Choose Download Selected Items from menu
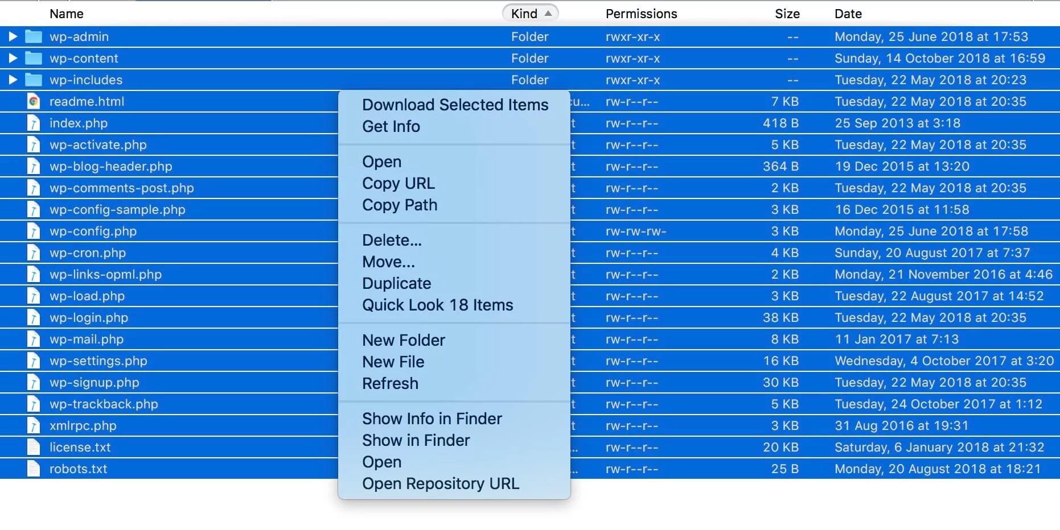This screenshot has width=1060, height=530. pyautogui.click(x=455, y=105)
